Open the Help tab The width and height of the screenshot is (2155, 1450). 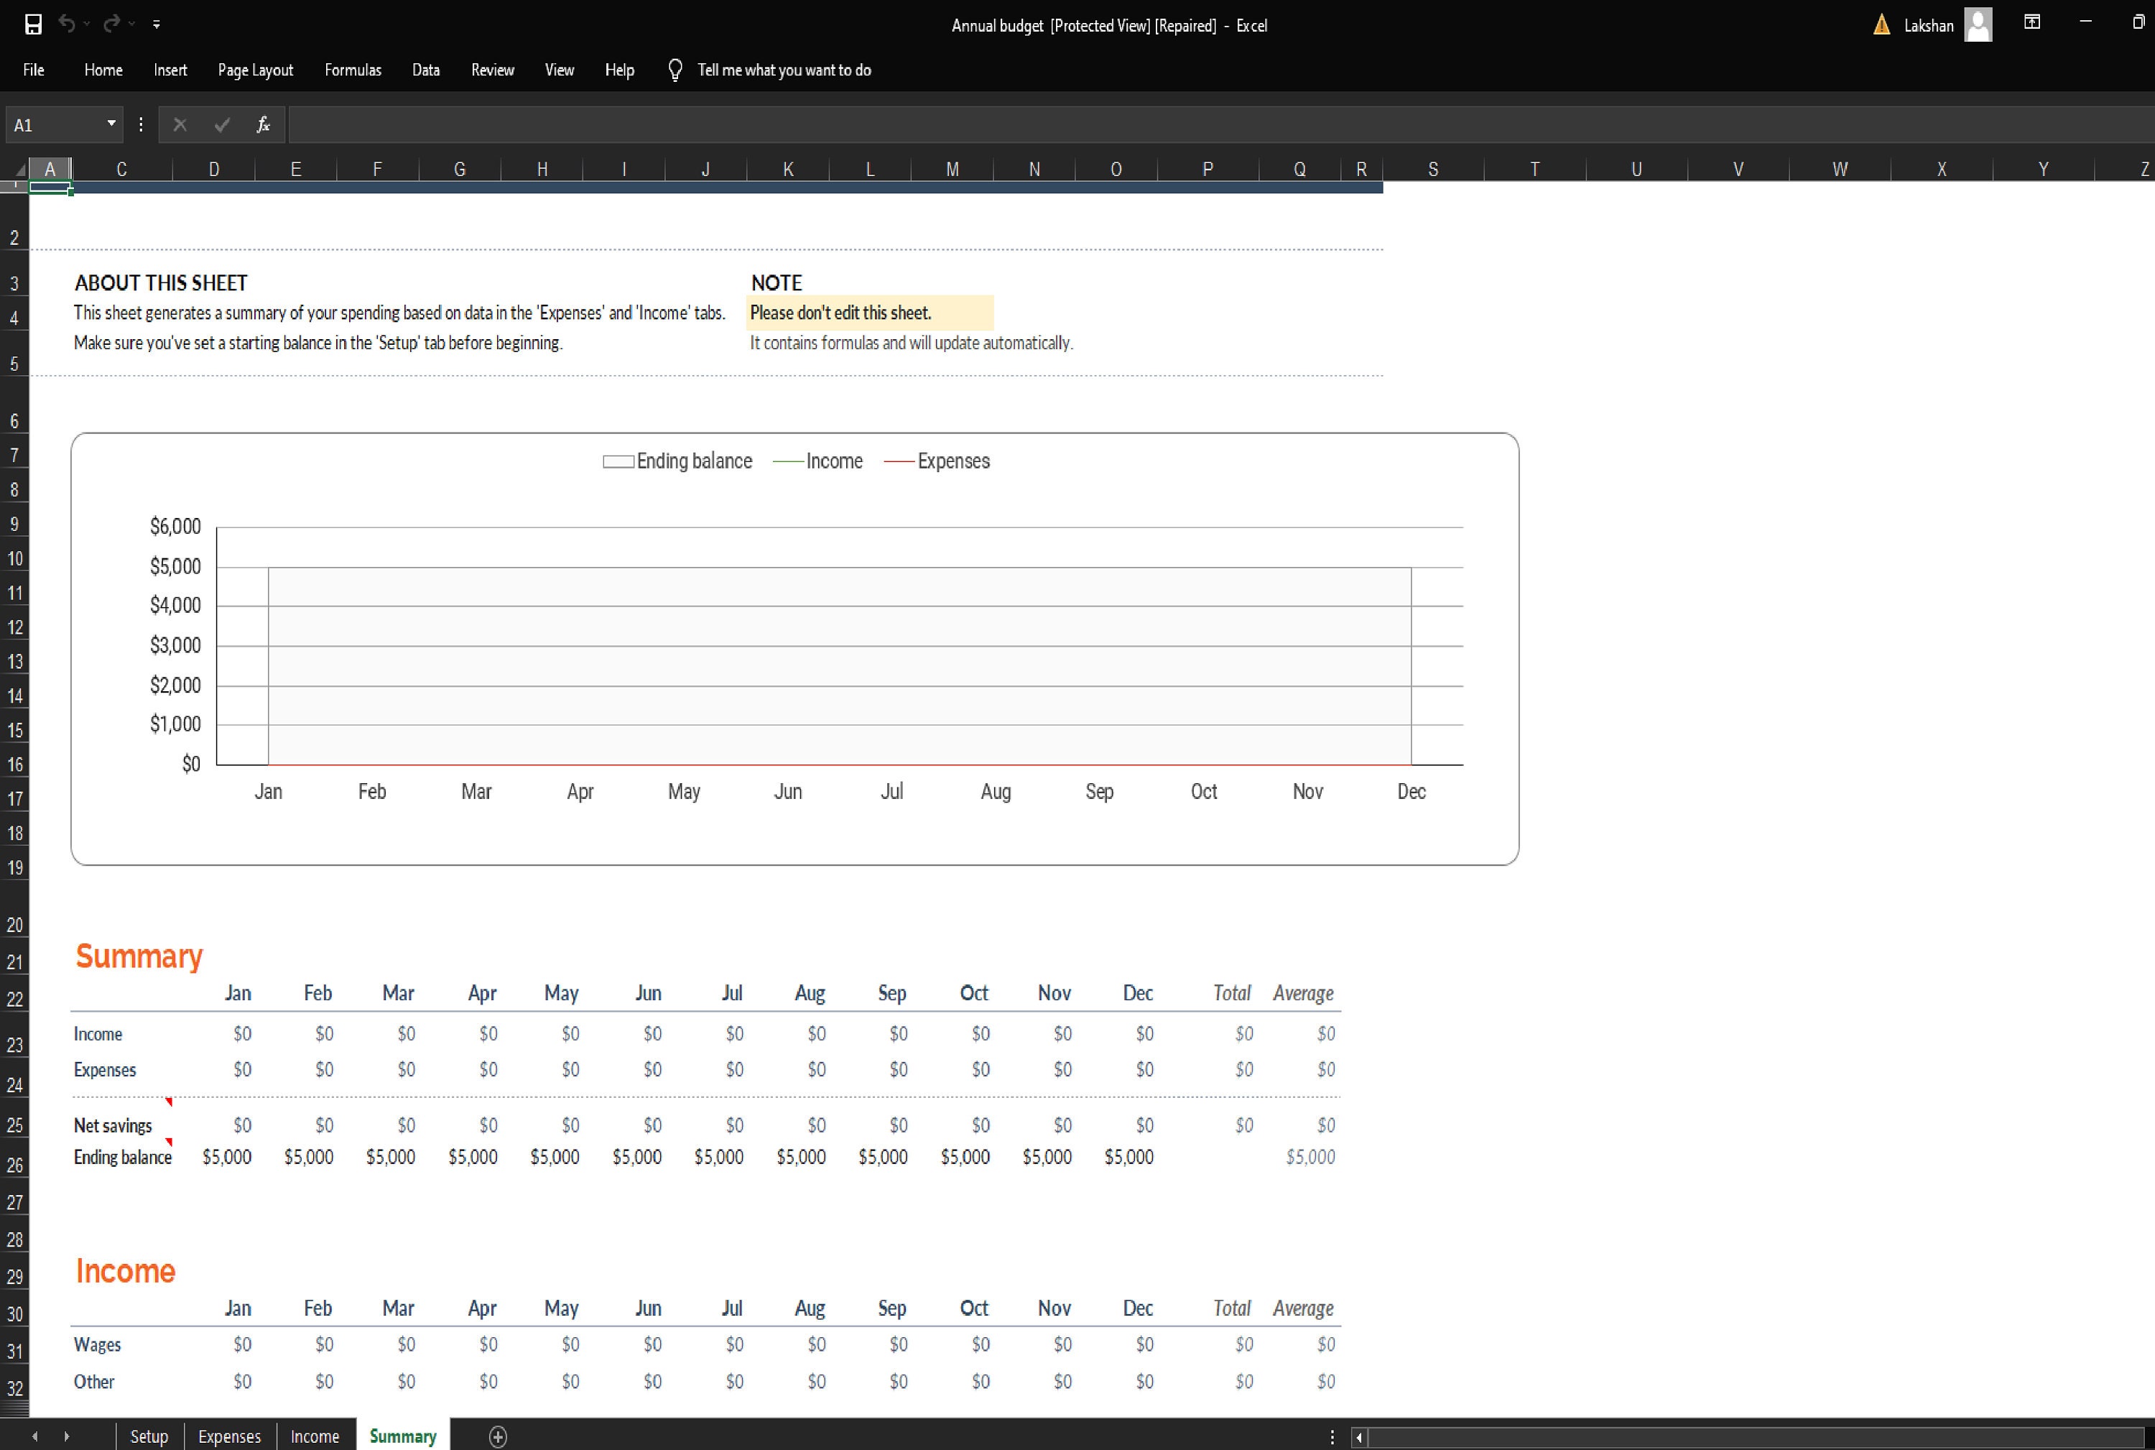click(619, 70)
